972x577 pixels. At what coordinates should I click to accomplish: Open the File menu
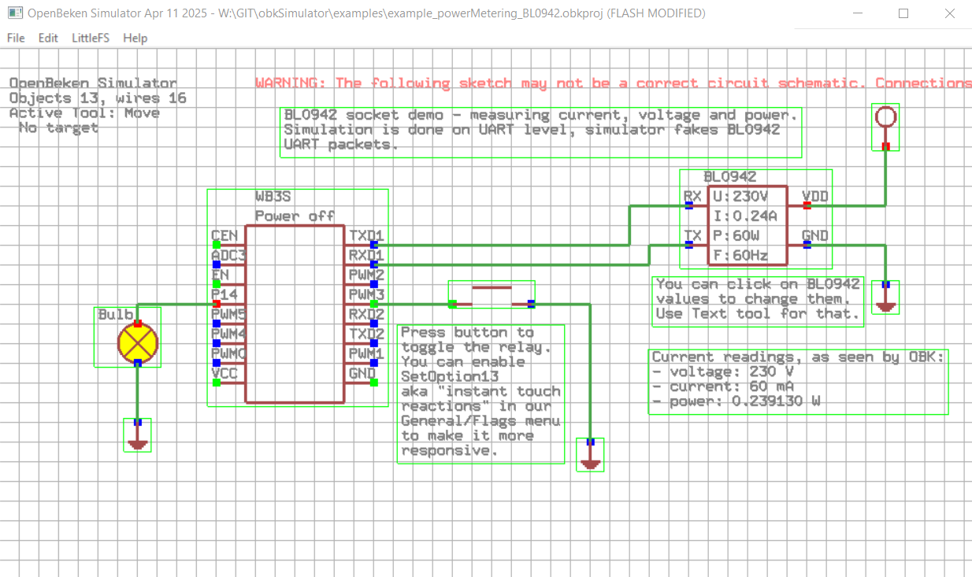point(16,38)
